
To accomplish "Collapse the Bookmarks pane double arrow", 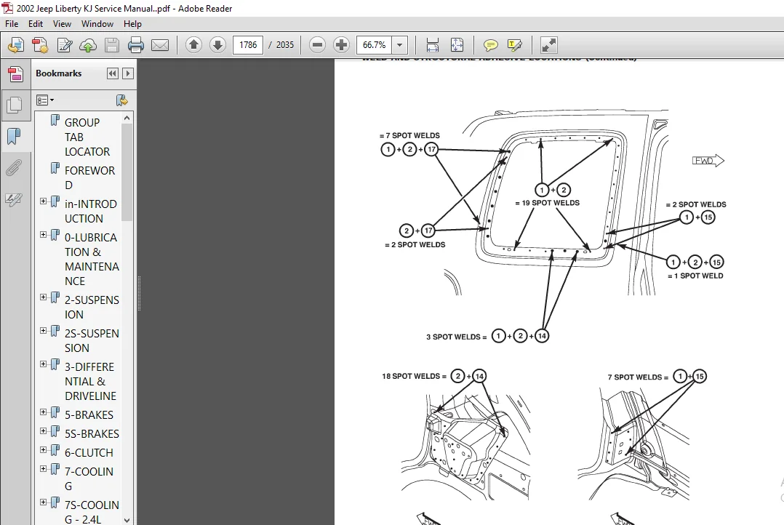I will (113, 73).
